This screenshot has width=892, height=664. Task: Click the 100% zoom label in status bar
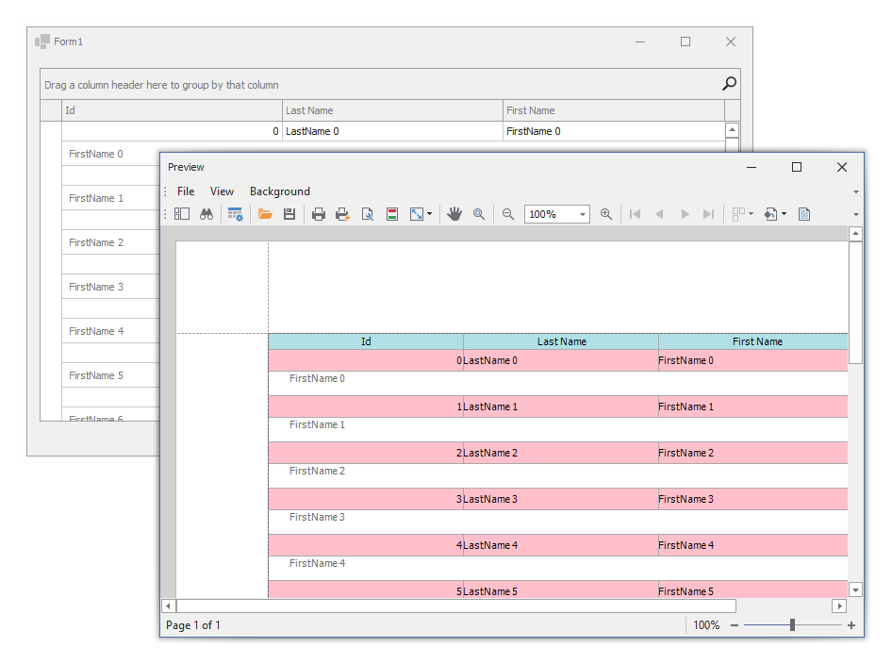click(x=706, y=625)
